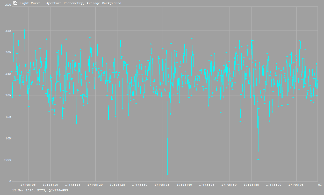
Task: Select the deepest minimum data point near 17:45:36
Action: pos(167,174)
